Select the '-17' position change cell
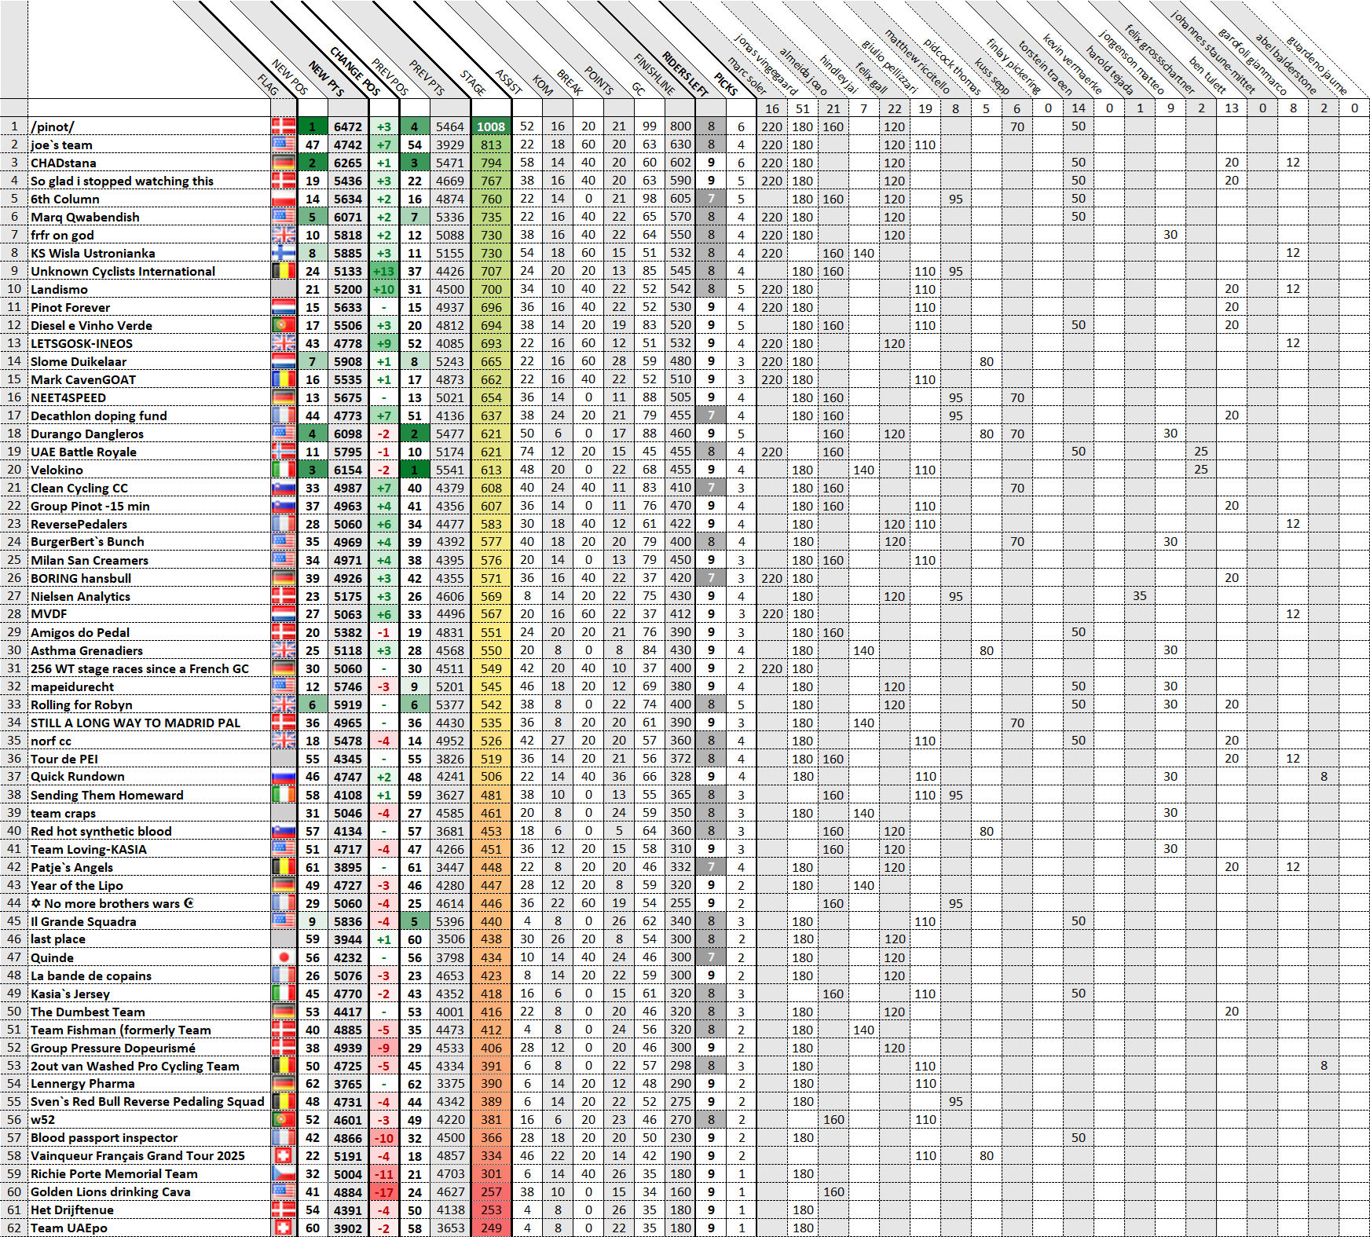This screenshot has width=1370, height=1237. (383, 1192)
